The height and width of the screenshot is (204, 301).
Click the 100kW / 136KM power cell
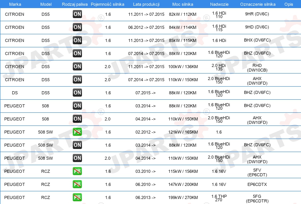click(183, 67)
